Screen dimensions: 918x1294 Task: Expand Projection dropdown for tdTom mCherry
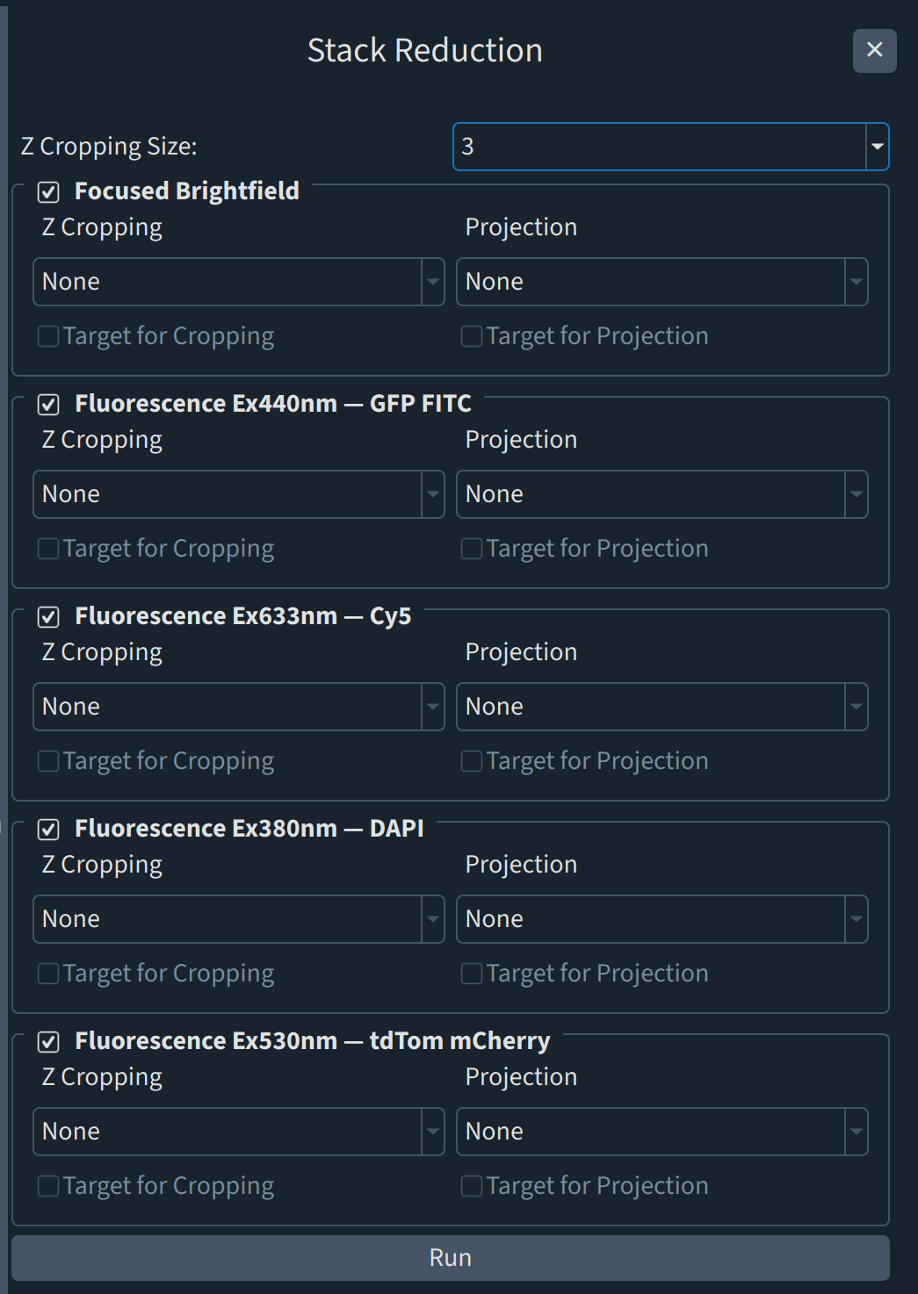click(x=662, y=1132)
